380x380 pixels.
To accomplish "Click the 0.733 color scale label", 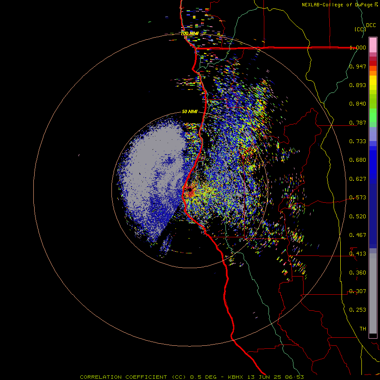I will (x=358, y=141).
